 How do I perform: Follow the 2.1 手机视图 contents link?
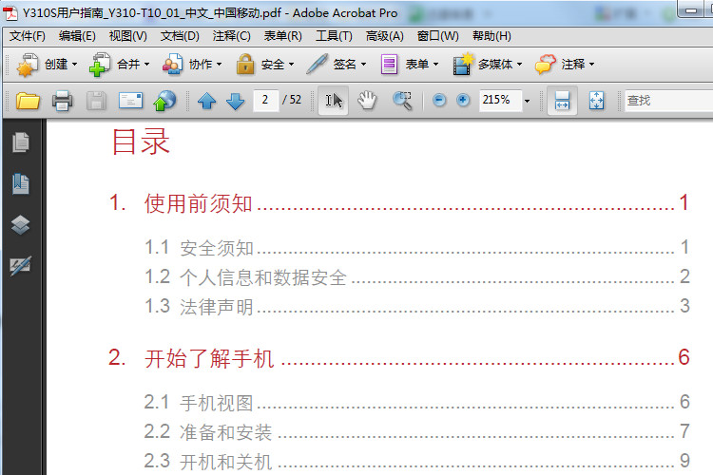pos(199,403)
